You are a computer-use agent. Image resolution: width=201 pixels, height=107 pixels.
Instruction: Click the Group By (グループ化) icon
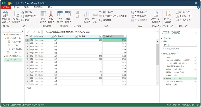coord(95,14)
